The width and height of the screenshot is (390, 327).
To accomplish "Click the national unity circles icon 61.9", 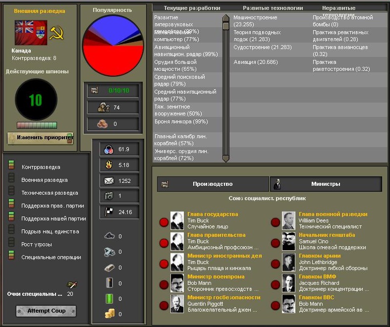I will [x=109, y=149].
